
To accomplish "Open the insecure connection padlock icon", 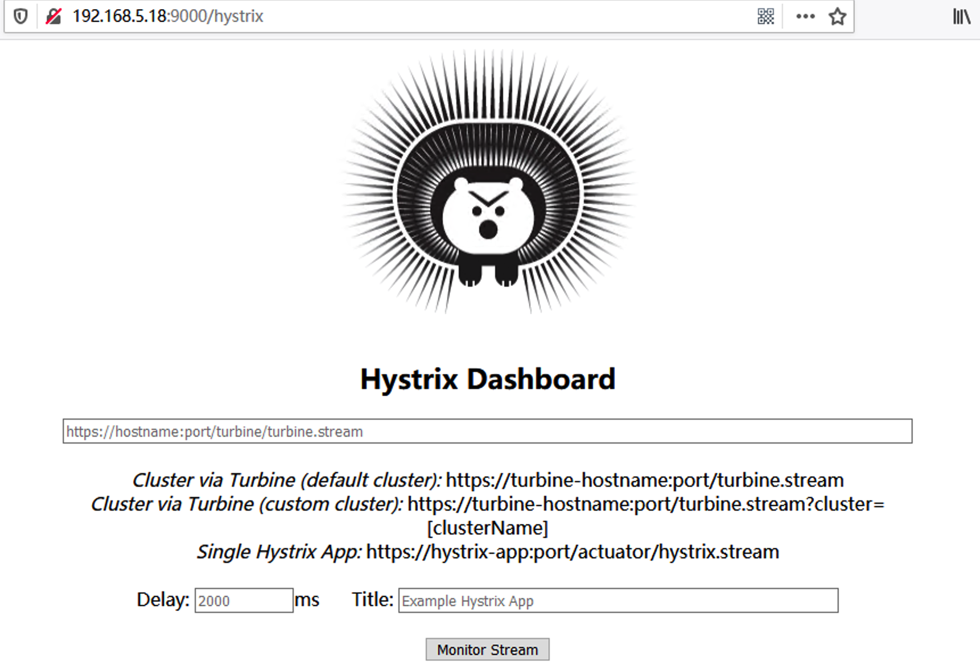I will click(53, 16).
